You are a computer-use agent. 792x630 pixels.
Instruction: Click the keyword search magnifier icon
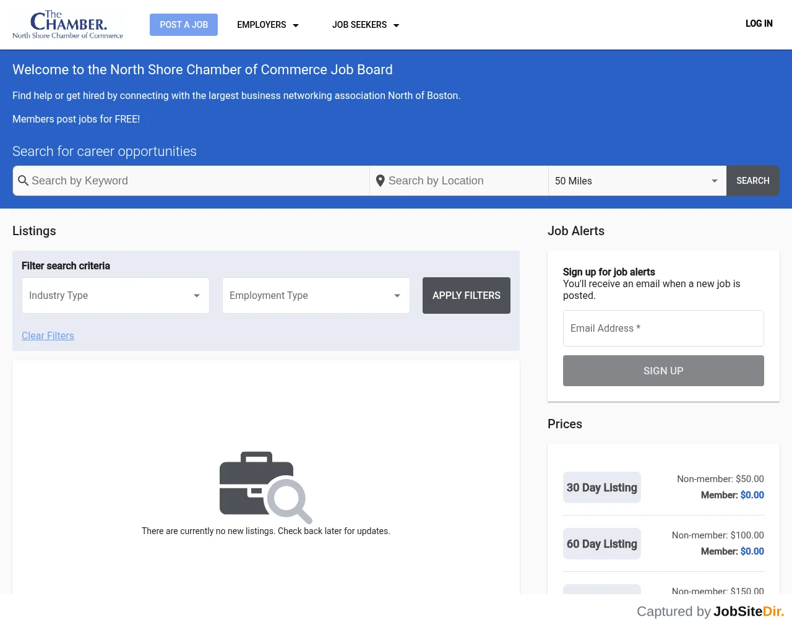24,181
